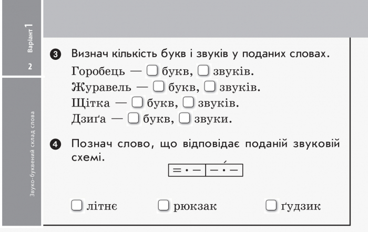The image size is (368, 232).
Task: Click the stressed second syllable of the scheme
Action: tap(224, 170)
